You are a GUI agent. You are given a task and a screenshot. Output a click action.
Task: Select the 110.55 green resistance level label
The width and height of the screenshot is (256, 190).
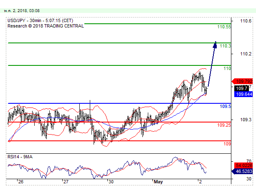point(224,27)
